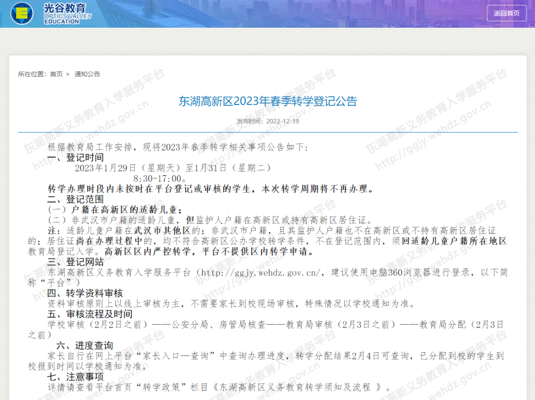Image resolution: width=535 pixels, height=400 pixels.
Task: Click the bold 转学办理时段内 warning sentence
Action: tap(210, 189)
